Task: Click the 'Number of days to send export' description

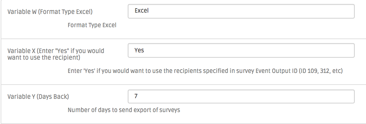Action: click(124, 110)
